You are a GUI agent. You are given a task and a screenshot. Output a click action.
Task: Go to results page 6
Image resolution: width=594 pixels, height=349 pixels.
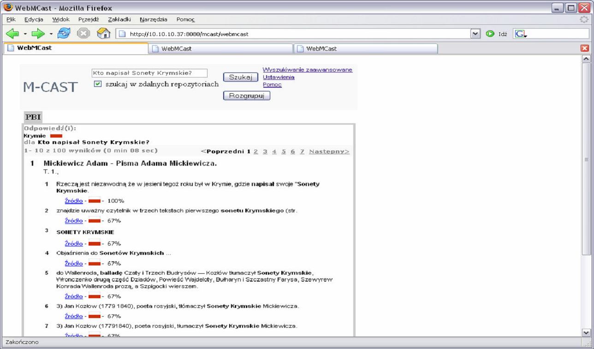[x=293, y=151]
